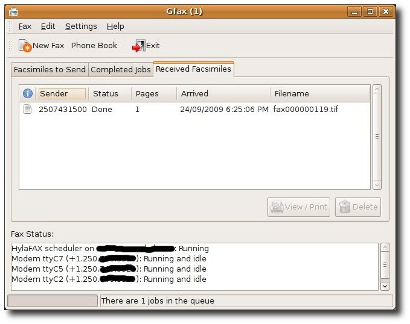
Task: Click the New Fax toolbar icon
Action: pyautogui.click(x=25, y=46)
